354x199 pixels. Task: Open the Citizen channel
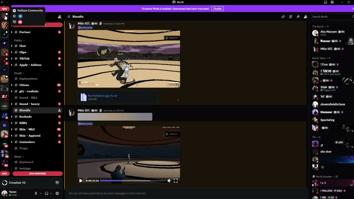[x=37, y=85]
